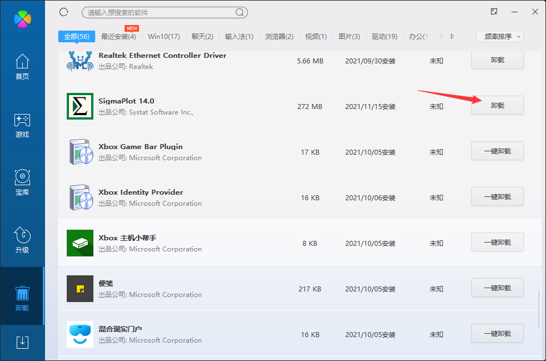The width and height of the screenshot is (546, 361).
Task: Open the 升级 upgrade section
Action: (22, 240)
